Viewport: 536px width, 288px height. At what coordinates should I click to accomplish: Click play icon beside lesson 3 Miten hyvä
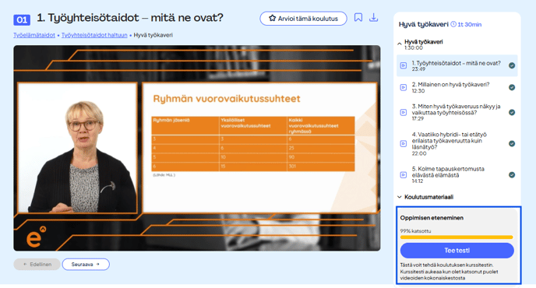(404, 112)
